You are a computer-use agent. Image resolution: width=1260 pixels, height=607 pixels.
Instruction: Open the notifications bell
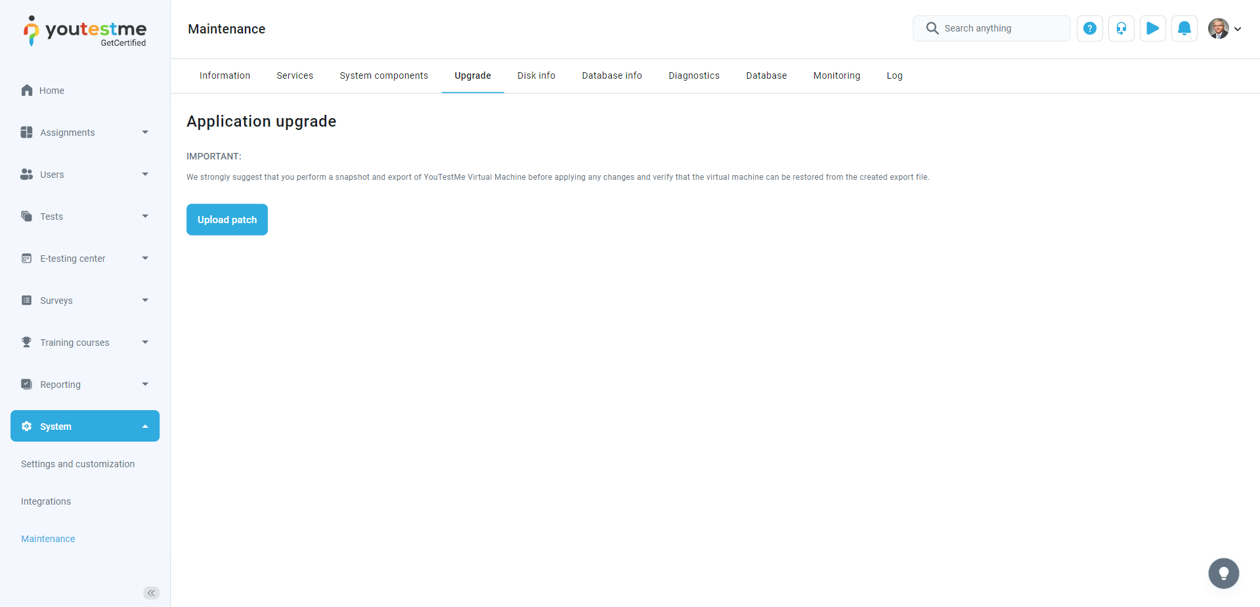[1184, 28]
